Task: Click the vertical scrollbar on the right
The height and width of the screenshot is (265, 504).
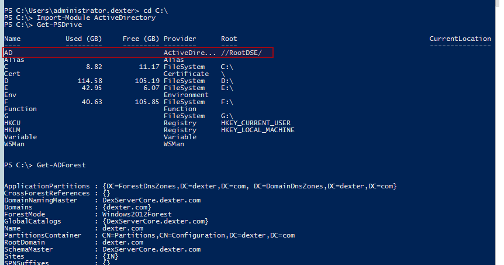Action: tap(498, 132)
